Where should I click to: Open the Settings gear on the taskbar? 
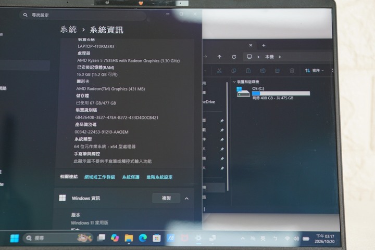click(198, 238)
